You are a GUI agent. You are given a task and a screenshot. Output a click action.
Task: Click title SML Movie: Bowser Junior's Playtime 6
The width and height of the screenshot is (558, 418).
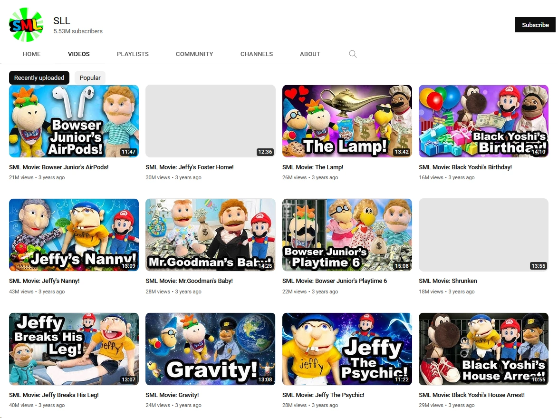click(335, 281)
